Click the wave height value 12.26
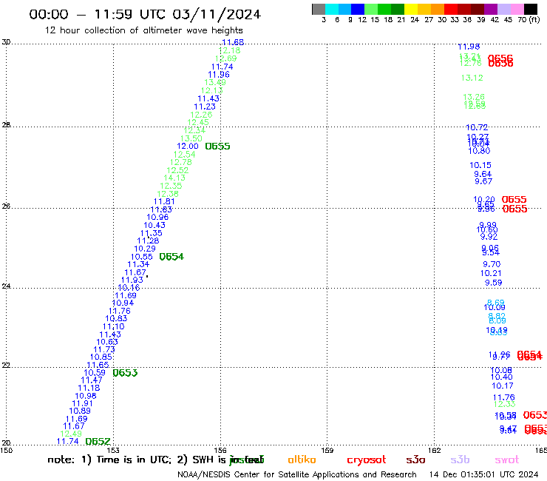 (201, 115)
